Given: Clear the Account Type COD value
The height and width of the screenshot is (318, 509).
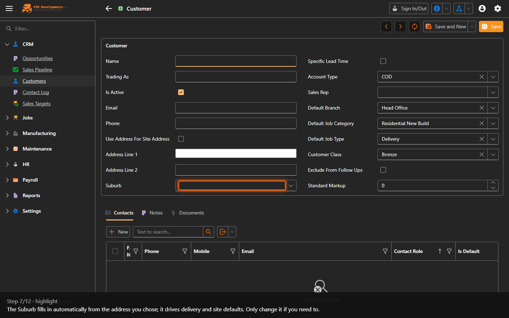Looking at the screenshot, I should point(482,77).
